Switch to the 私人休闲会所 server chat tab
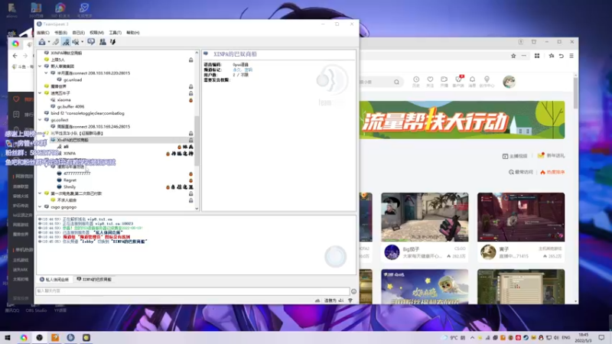Viewport: 612px width, 344px height. coord(54,279)
